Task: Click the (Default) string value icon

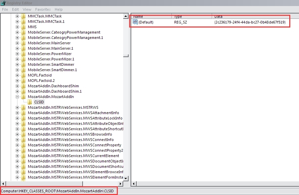Action: coord(135,22)
